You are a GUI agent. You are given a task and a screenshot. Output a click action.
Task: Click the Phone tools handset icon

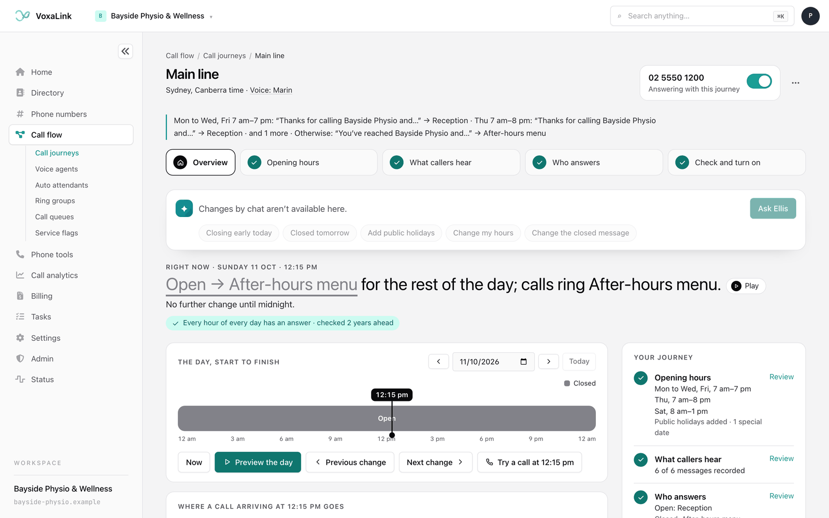coord(20,254)
